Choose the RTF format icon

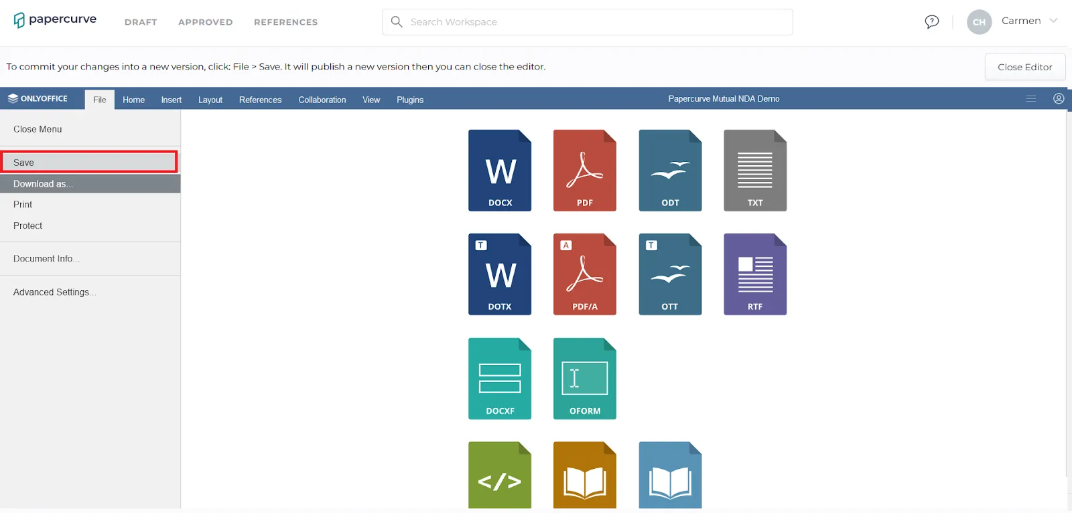[x=755, y=274]
